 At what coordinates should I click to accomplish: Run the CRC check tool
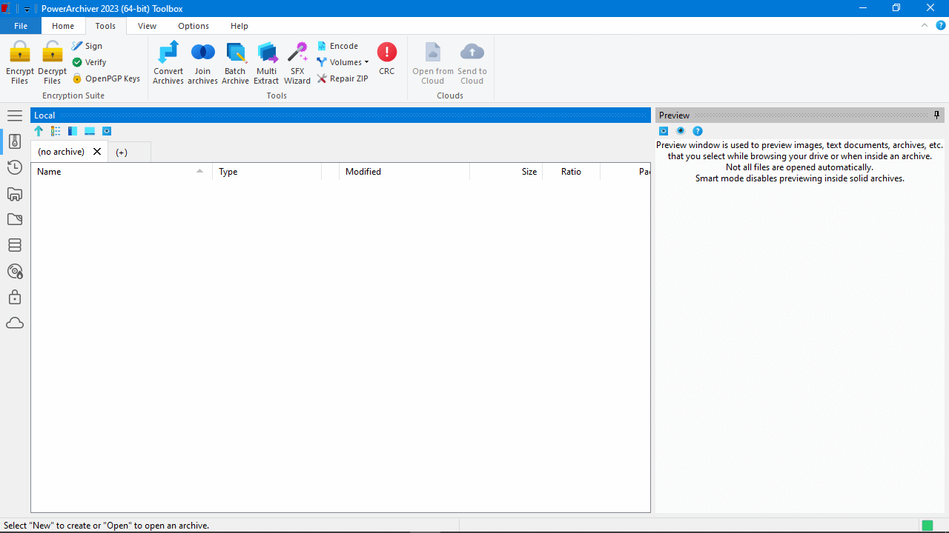pyautogui.click(x=387, y=59)
